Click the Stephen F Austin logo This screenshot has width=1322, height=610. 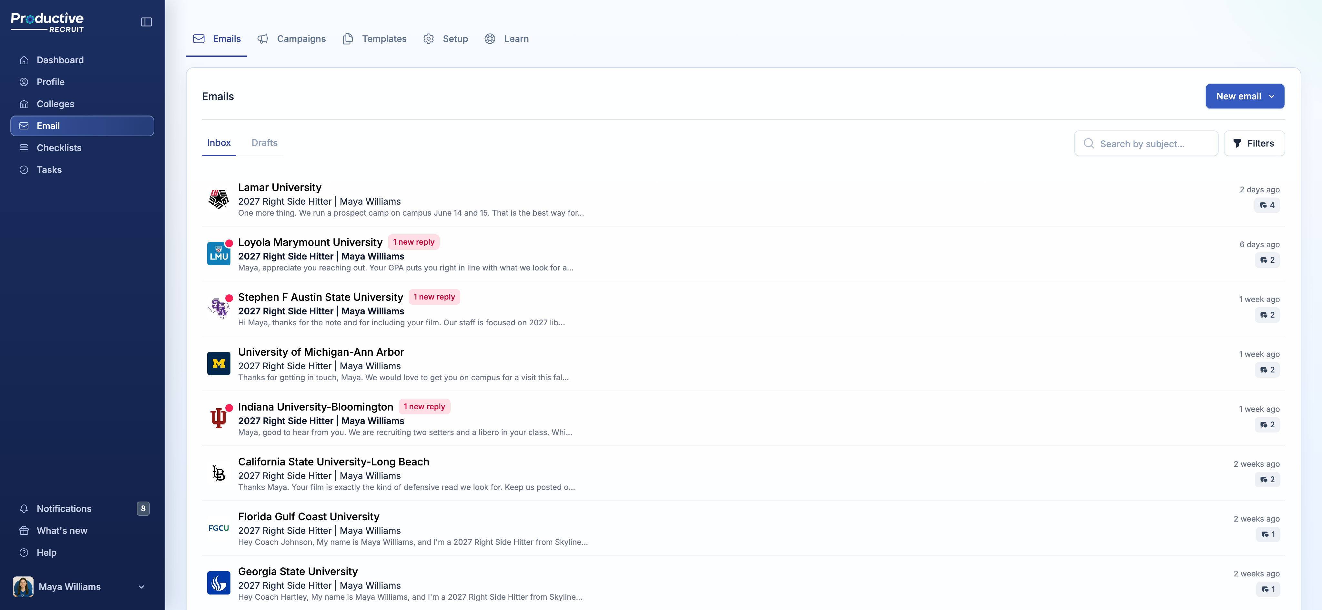pos(219,309)
